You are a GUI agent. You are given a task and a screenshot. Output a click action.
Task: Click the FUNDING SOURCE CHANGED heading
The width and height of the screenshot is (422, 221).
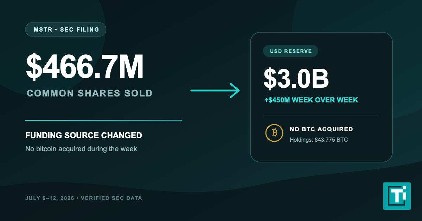pos(84,135)
